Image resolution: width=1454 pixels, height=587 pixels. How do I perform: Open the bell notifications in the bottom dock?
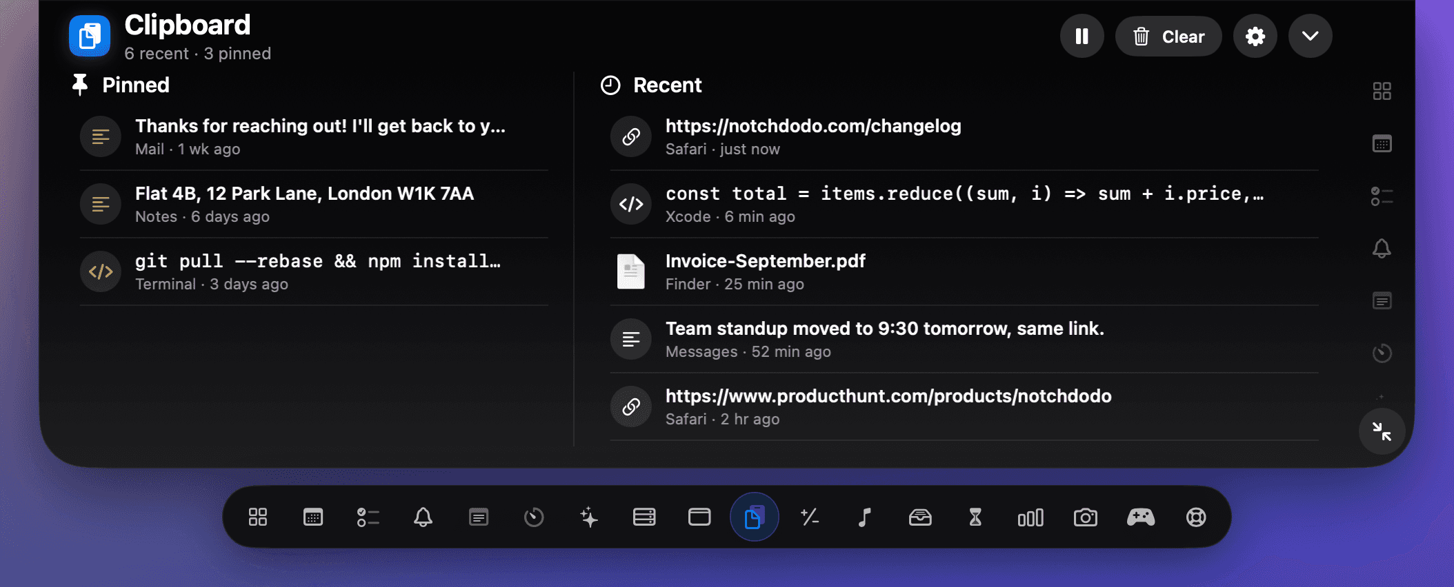click(x=424, y=517)
